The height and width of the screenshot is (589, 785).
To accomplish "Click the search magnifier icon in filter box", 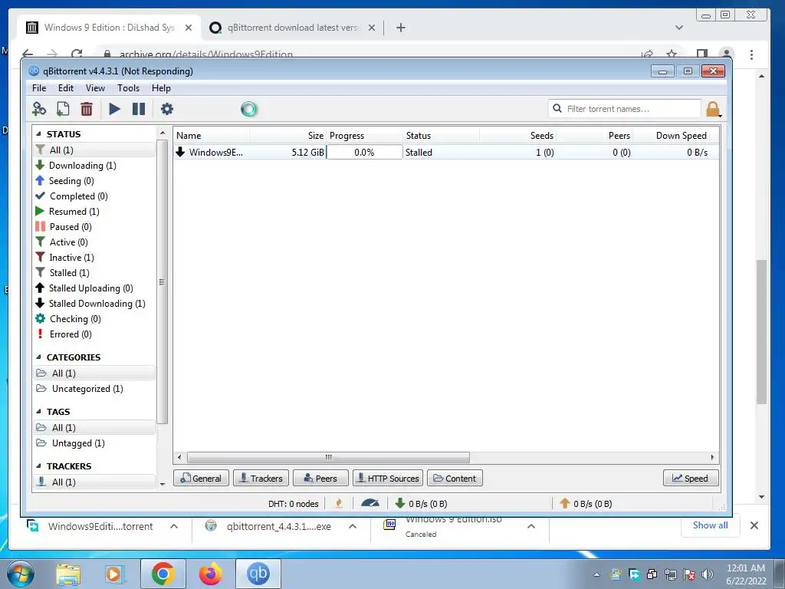I will (557, 108).
